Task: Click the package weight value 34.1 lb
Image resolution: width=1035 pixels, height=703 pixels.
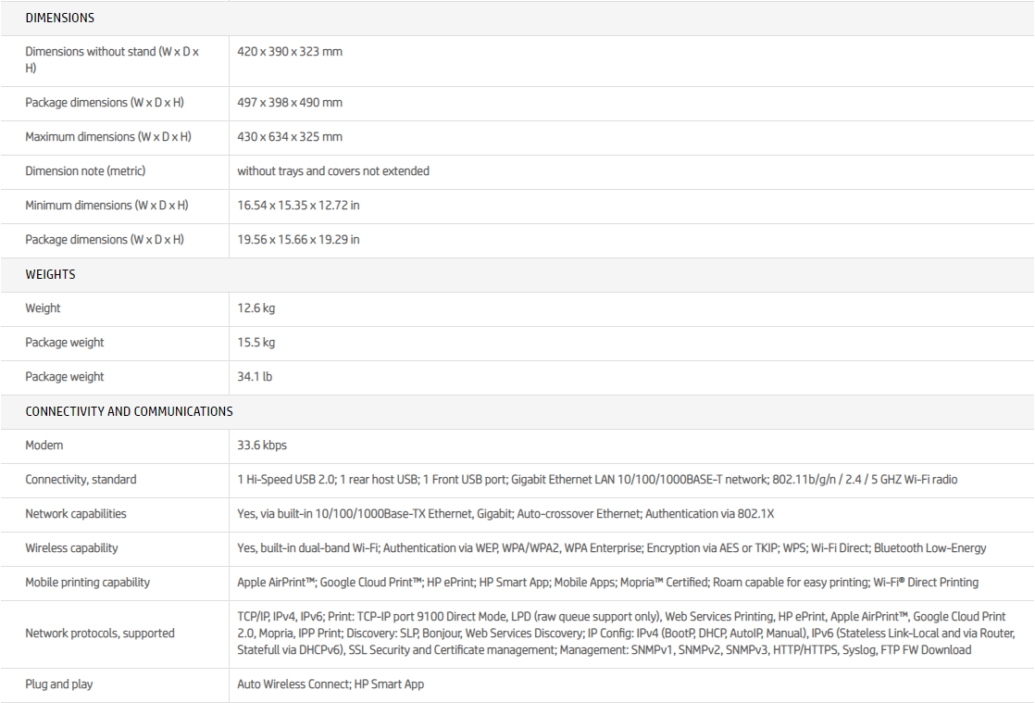Action: coord(255,377)
